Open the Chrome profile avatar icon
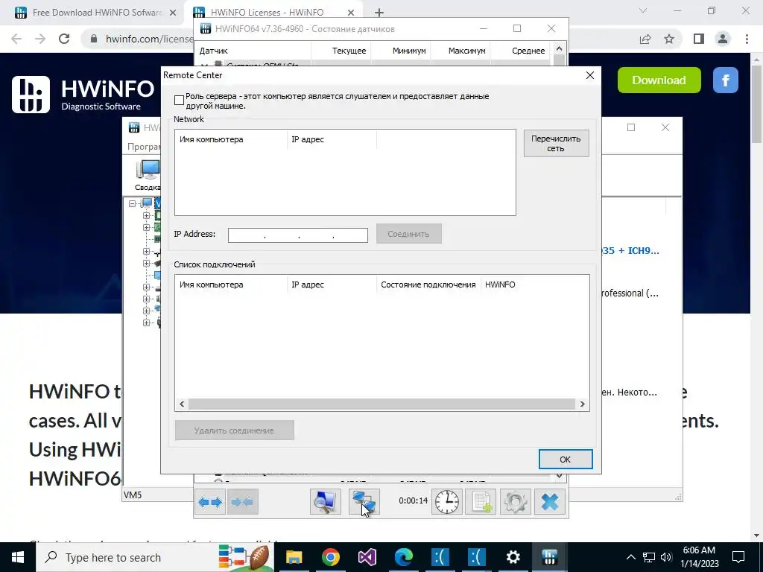This screenshot has width=763, height=572. pyautogui.click(x=723, y=39)
